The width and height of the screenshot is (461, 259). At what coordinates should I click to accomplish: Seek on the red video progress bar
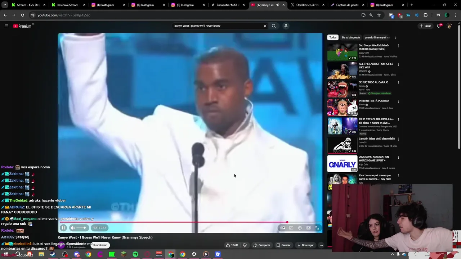(x=190, y=222)
